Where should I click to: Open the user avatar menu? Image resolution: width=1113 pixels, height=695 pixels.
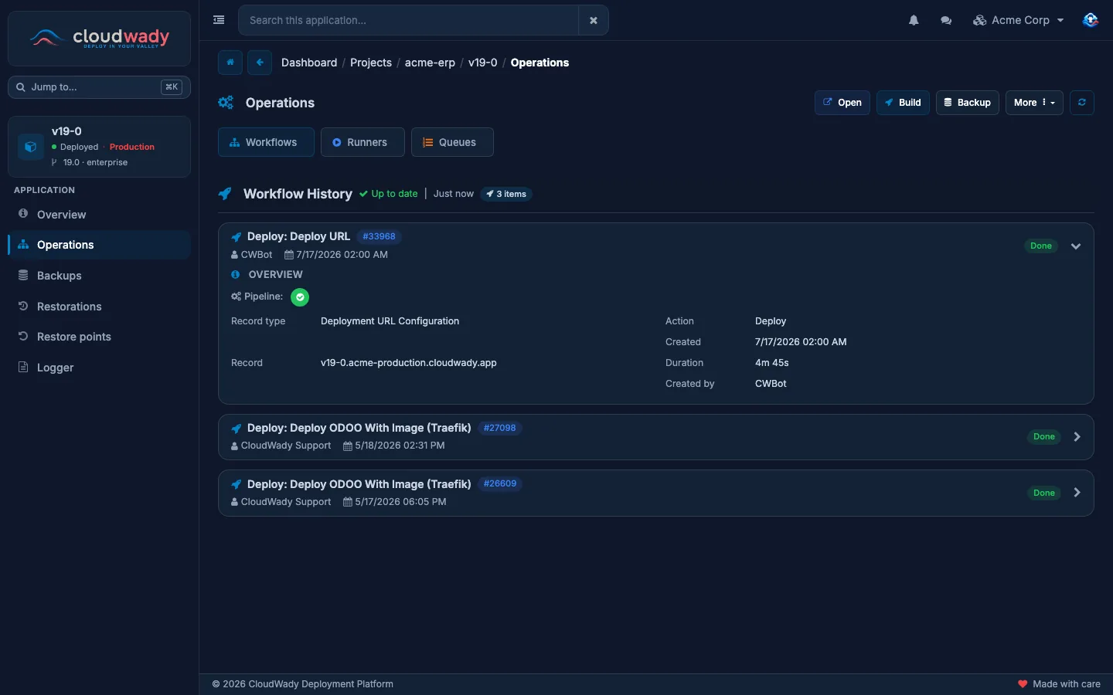click(x=1090, y=20)
